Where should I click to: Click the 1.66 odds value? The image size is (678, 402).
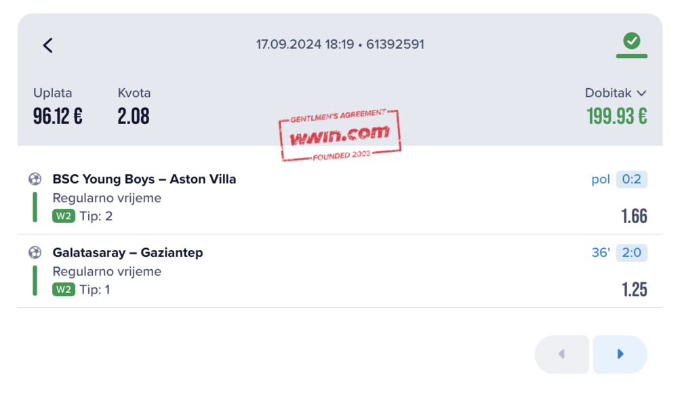click(634, 216)
